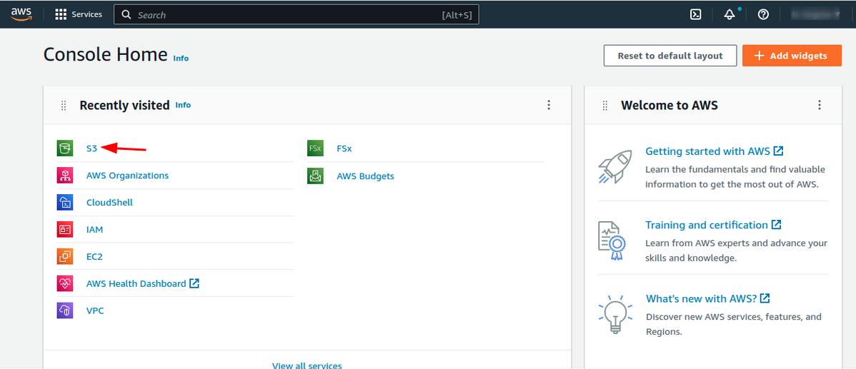Open Welcome to AWS widget options menu
This screenshot has height=369, width=856.
click(819, 105)
